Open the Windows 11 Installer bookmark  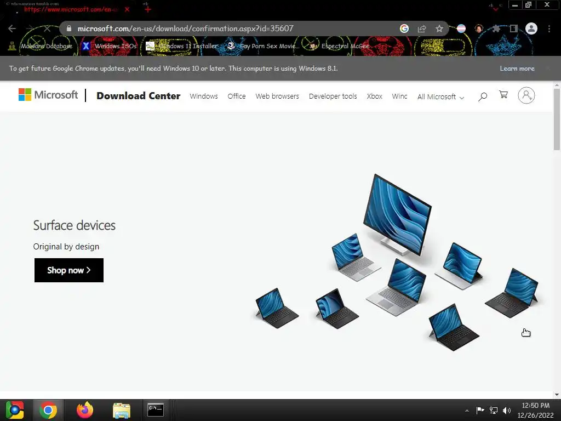click(x=182, y=46)
